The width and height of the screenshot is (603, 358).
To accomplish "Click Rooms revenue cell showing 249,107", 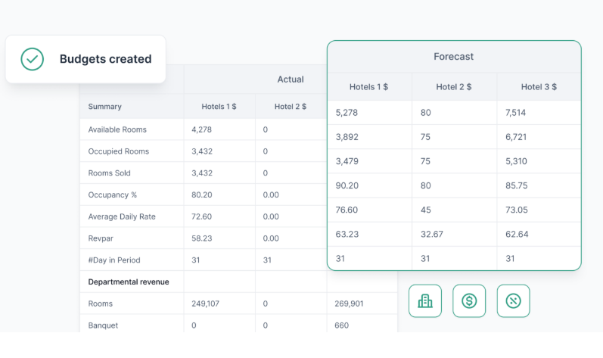I will (x=206, y=304).
